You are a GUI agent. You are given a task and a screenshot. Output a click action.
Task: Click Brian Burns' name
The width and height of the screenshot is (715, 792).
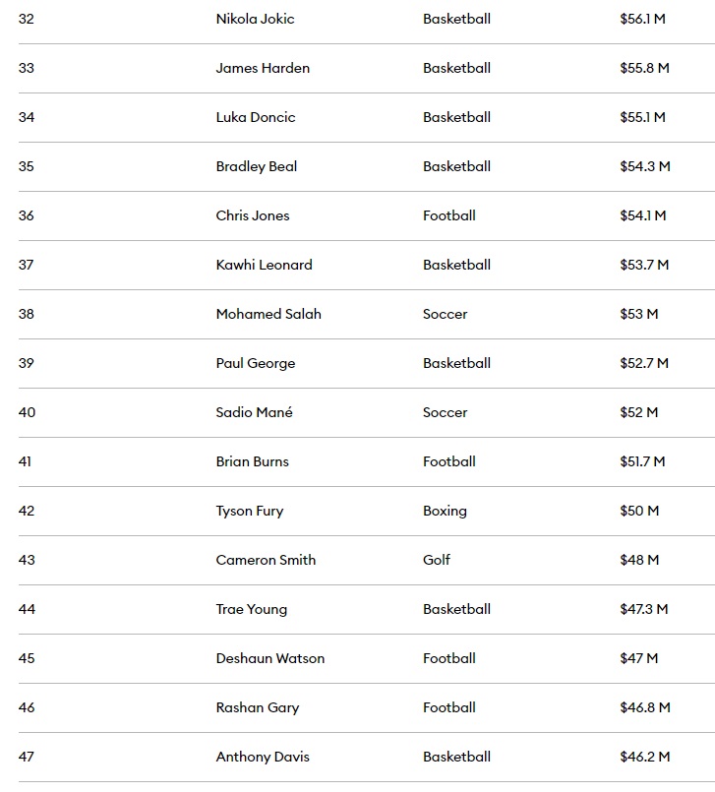pos(253,461)
